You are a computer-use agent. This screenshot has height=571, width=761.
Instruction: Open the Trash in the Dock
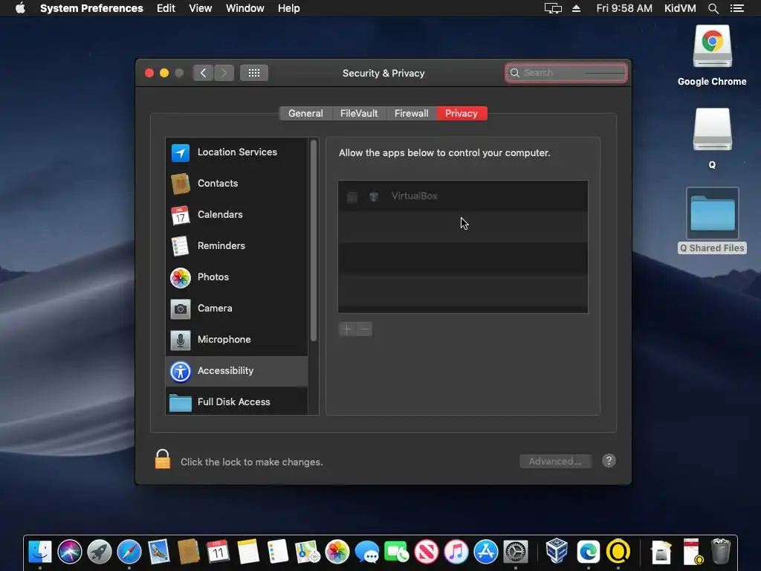pyautogui.click(x=721, y=552)
